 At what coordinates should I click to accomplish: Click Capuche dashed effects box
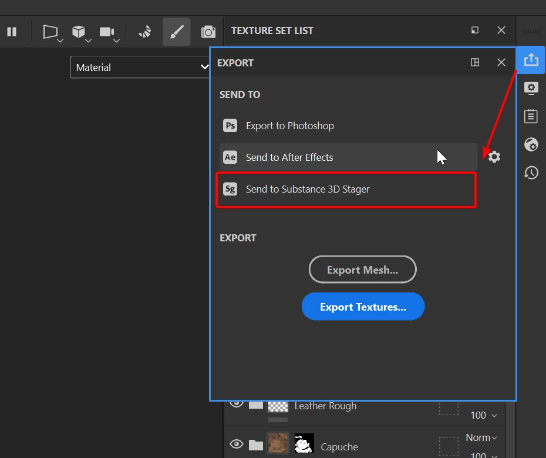point(449,446)
